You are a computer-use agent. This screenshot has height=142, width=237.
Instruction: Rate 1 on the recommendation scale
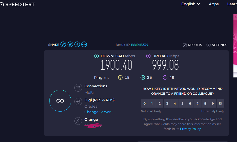[x=152, y=103]
